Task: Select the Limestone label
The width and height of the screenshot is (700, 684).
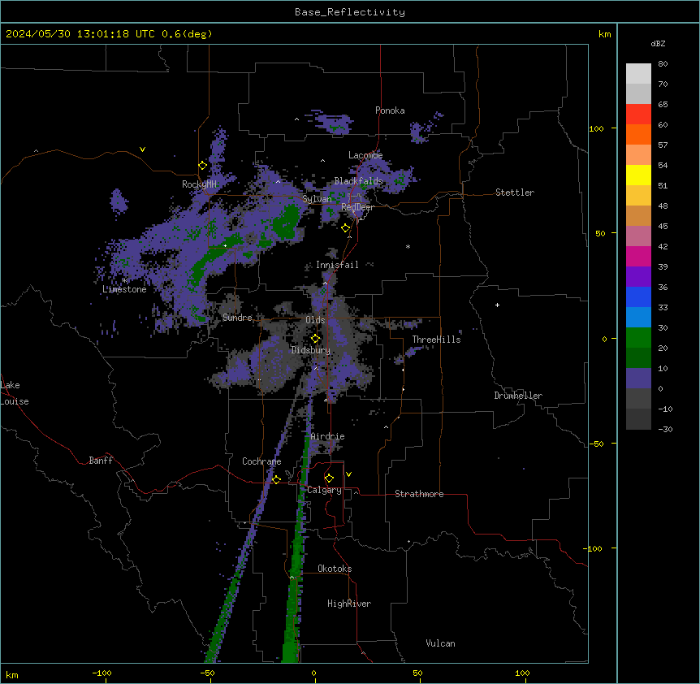Action: pyautogui.click(x=124, y=289)
